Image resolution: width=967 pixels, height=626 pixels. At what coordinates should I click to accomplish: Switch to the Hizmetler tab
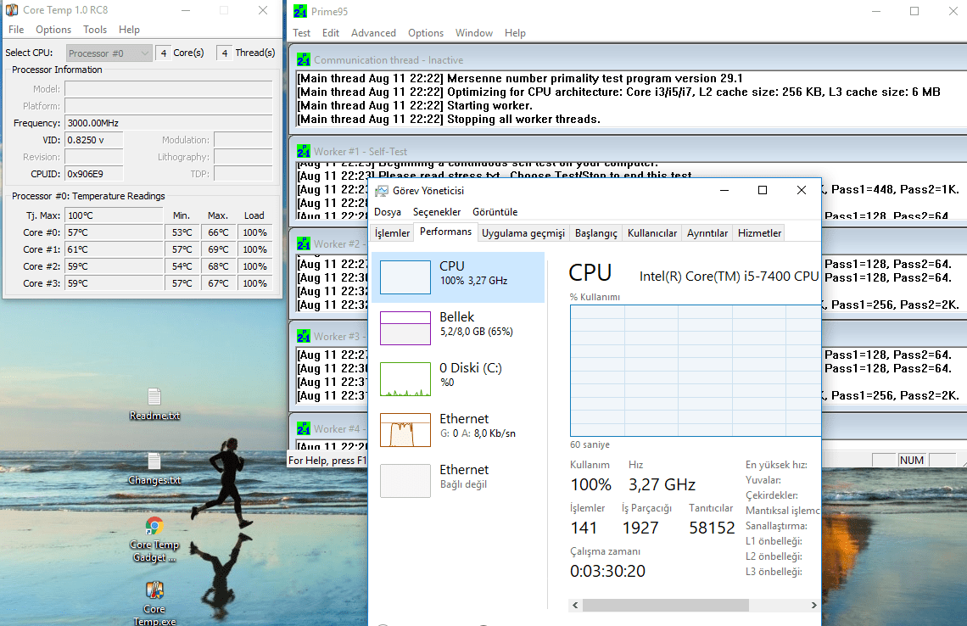759,233
